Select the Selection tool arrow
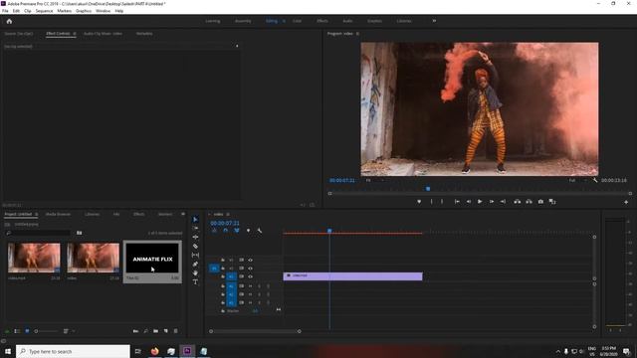The width and height of the screenshot is (637, 358). [x=195, y=219]
